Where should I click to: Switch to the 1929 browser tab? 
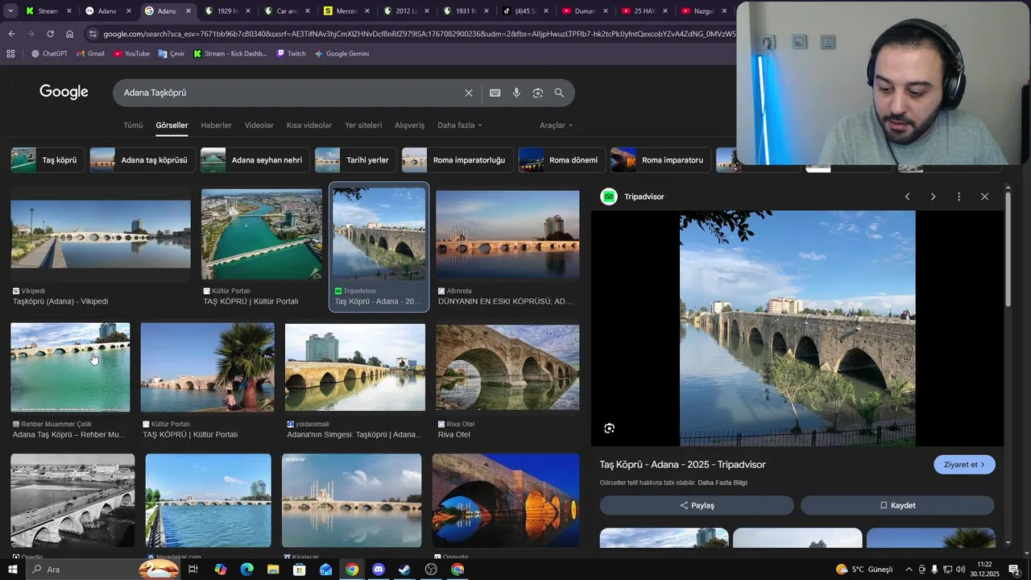tap(228, 11)
